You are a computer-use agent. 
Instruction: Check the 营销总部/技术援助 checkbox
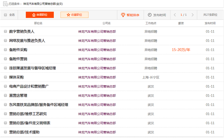coord(6,132)
